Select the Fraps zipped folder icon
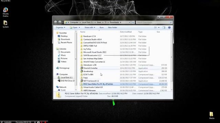Image resolution: width=220 pixels, height=123 pixels. (81, 78)
